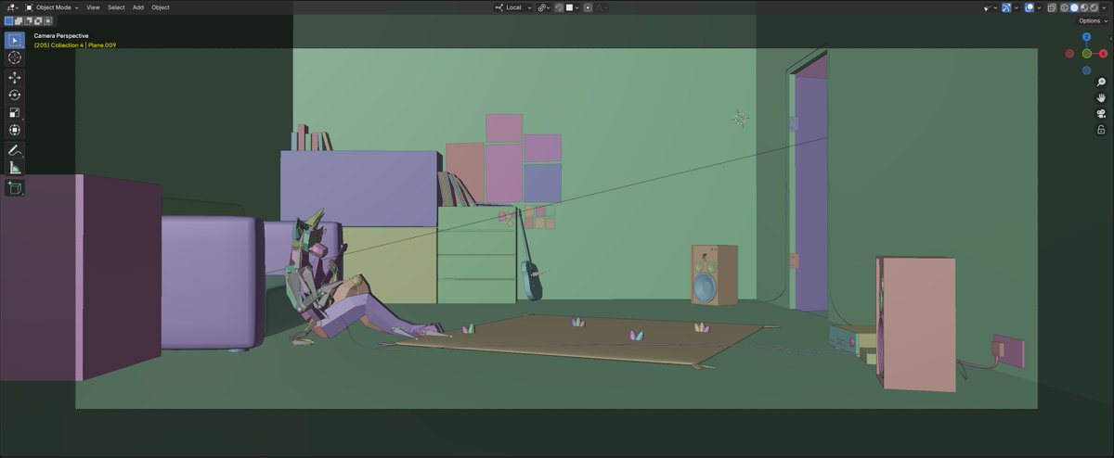Toggle X-Ray mode
This screenshot has width=1114, height=458.
[x=1052, y=7]
